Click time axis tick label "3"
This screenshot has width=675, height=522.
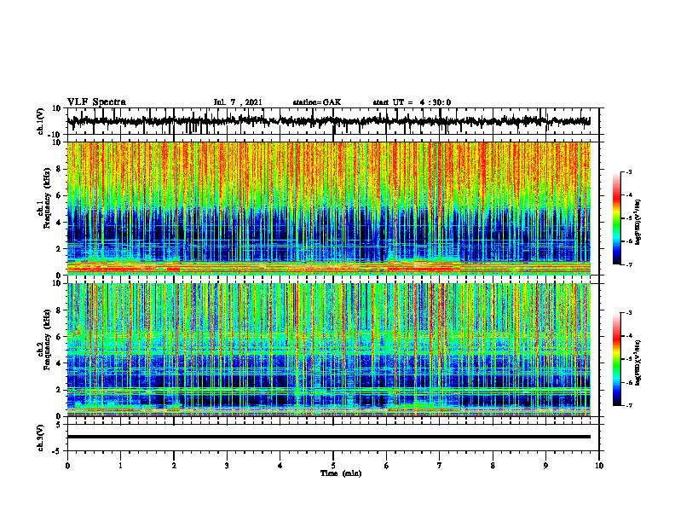coord(227,466)
